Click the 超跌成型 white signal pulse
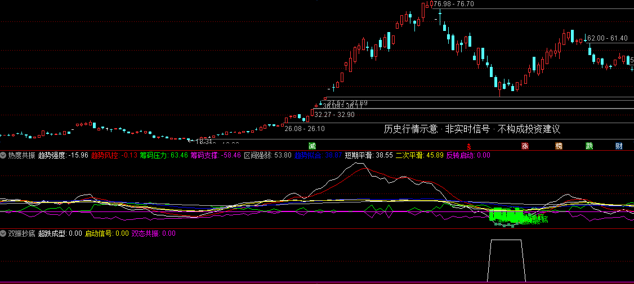Screen dimensions: 634x284 [506, 260]
